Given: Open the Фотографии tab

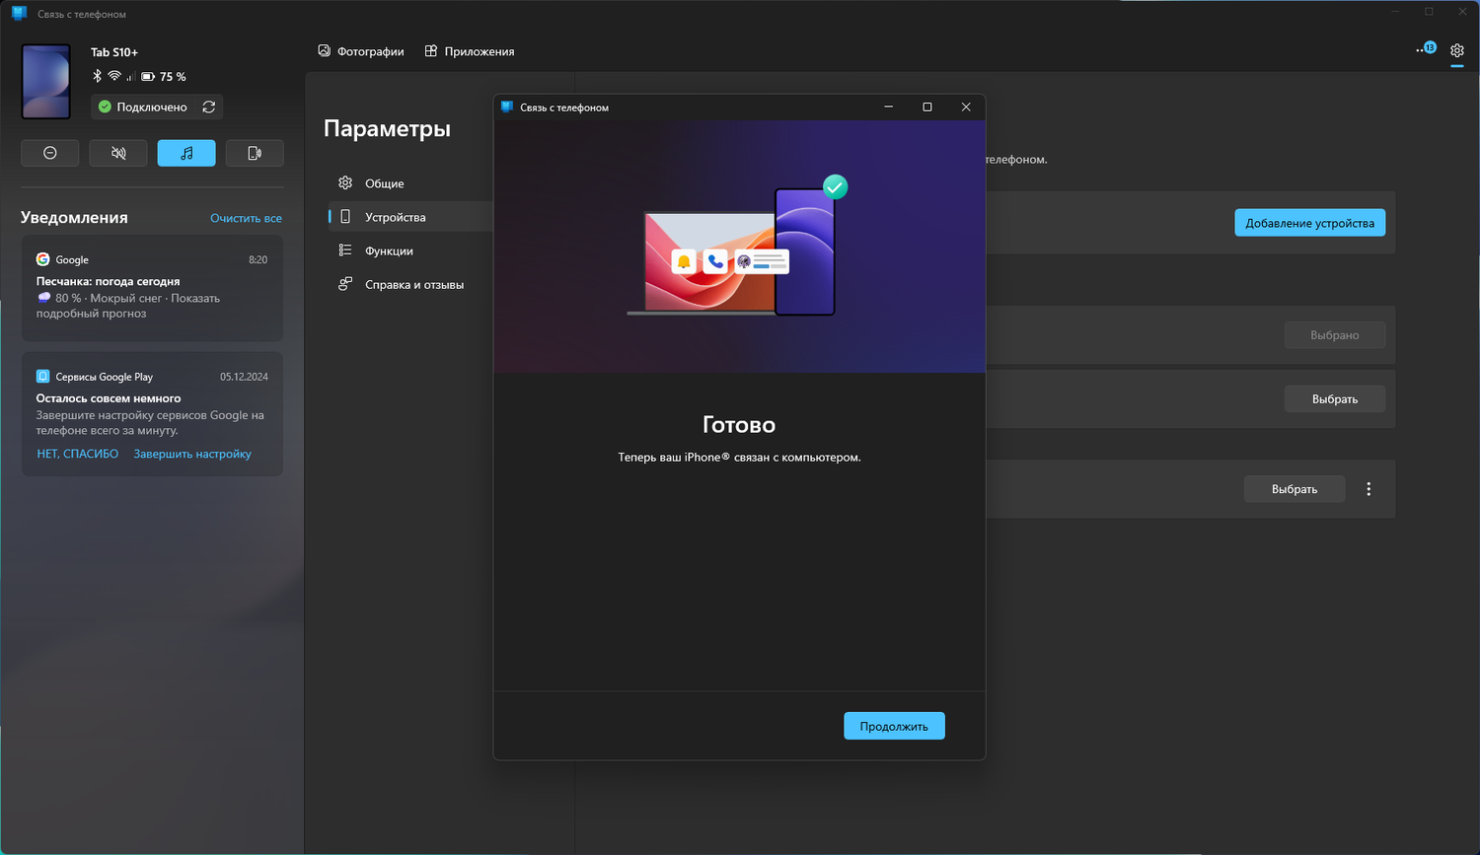Looking at the screenshot, I should pos(361,51).
